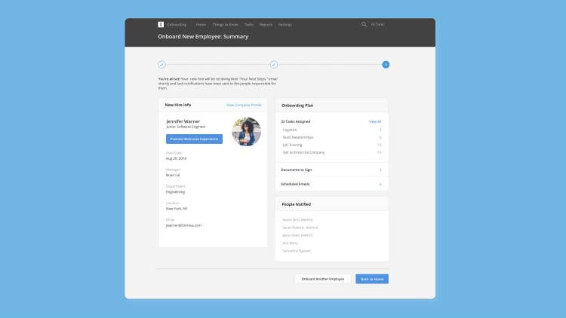Click the Engineering department value

point(175,192)
